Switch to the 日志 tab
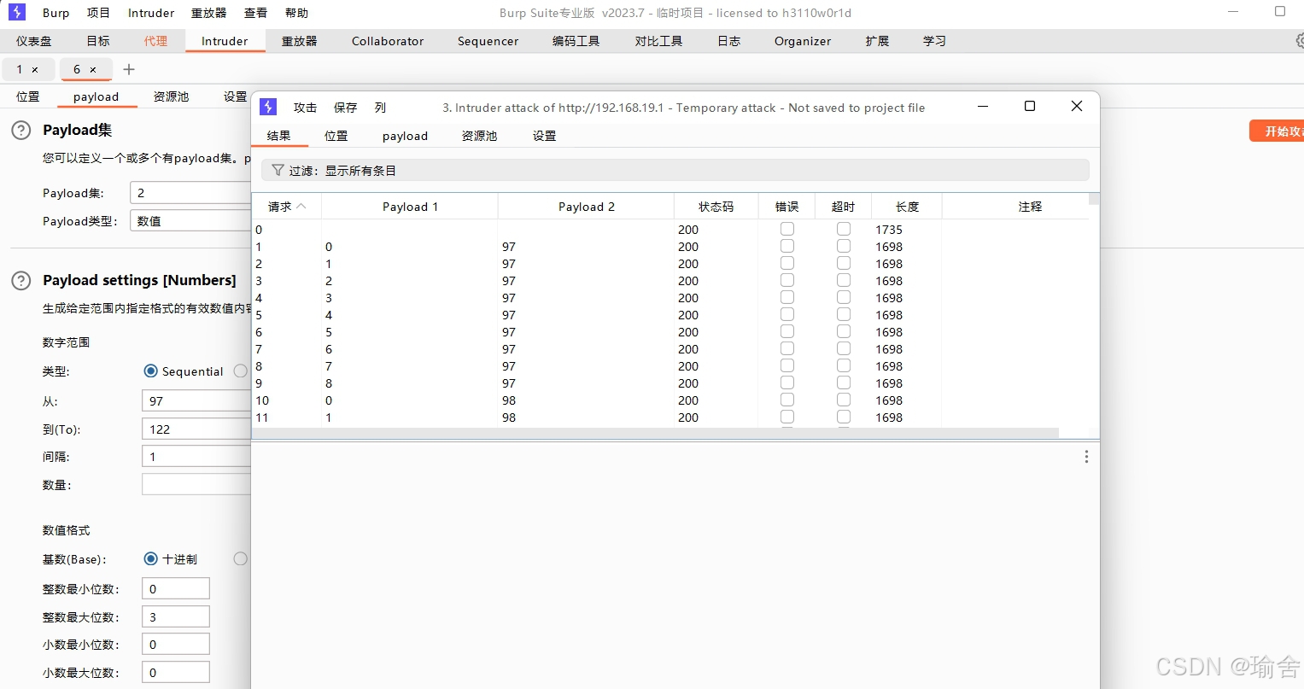This screenshot has width=1304, height=689. (728, 41)
